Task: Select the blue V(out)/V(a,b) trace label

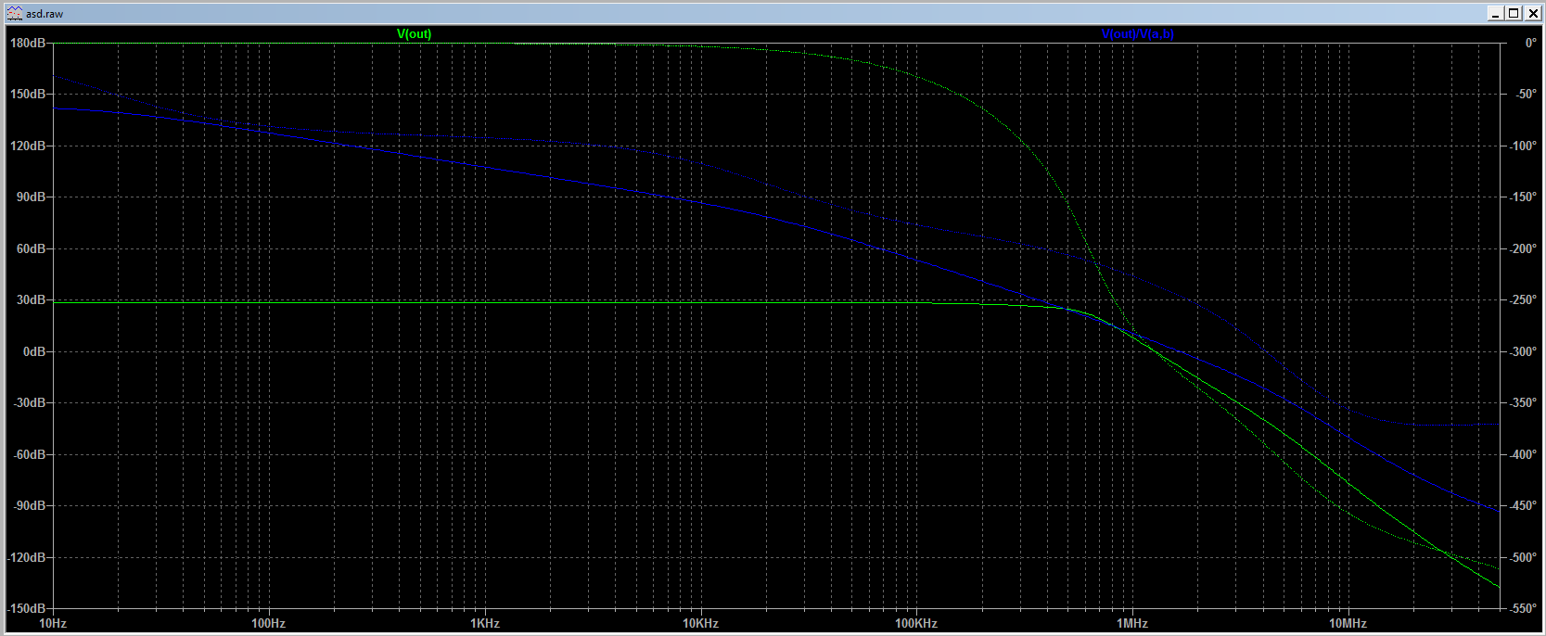Action: click(1138, 34)
